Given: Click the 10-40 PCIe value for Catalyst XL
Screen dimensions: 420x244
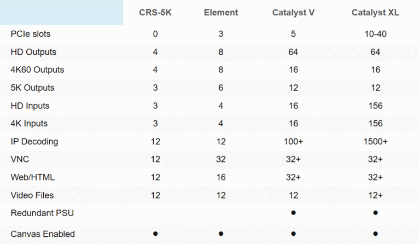Looking at the screenshot, I should click(375, 34).
